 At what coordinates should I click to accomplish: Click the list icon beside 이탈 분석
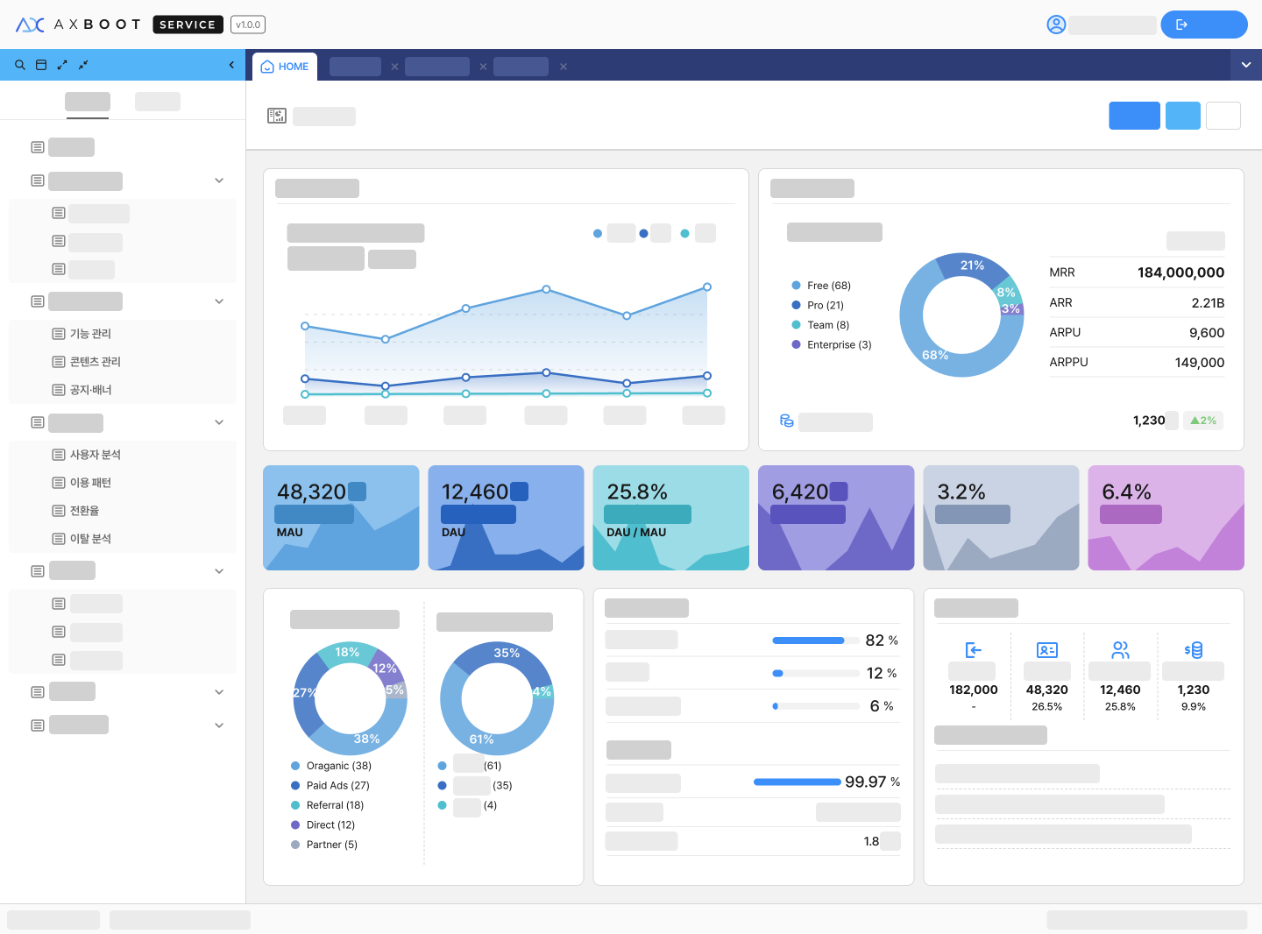pyautogui.click(x=59, y=539)
